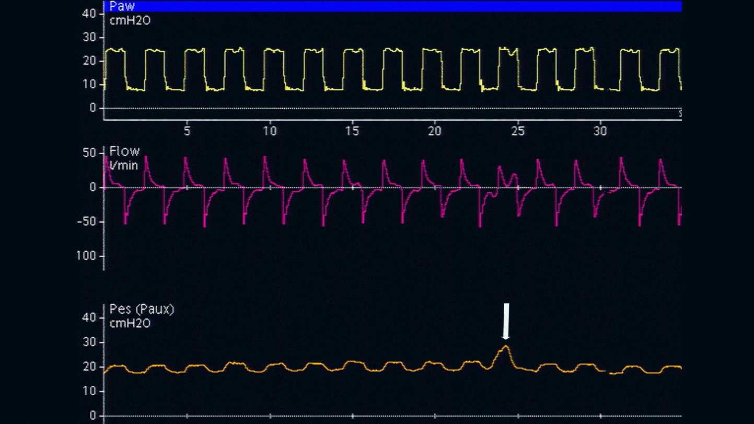Viewport: 754px width, 424px height.
Task: Select the 15 second mark on time axis
Action: pyautogui.click(x=352, y=131)
